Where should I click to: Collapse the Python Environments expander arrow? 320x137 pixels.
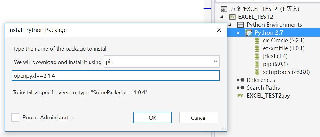click(230, 25)
